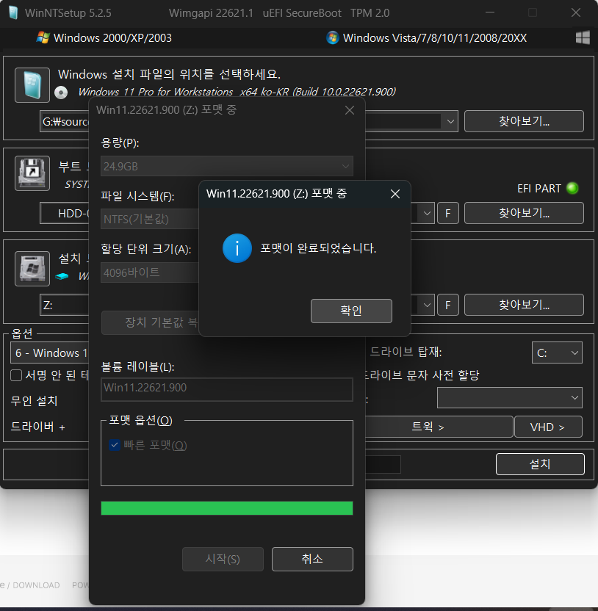Image resolution: width=598 pixels, height=611 pixels.
Task: Click the small cyan drive icon under install drive
Action: point(62,276)
